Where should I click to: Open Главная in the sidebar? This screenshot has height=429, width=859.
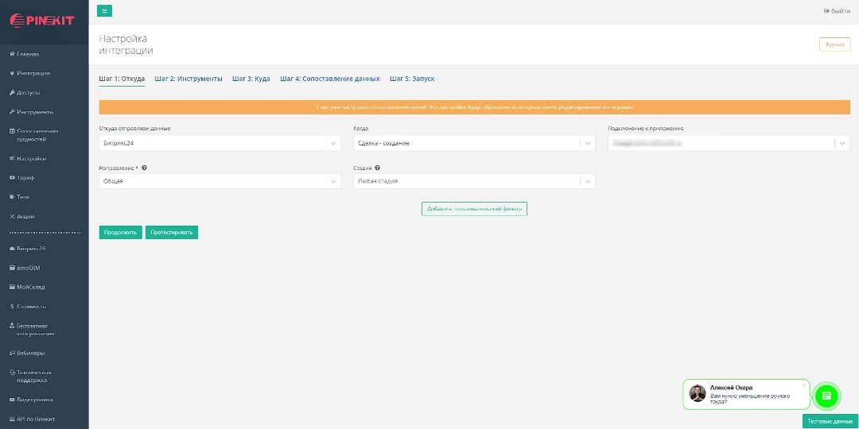pyautogui.click(x=28, y=54)
